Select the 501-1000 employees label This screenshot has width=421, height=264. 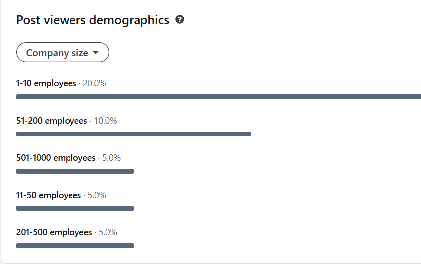56,158
